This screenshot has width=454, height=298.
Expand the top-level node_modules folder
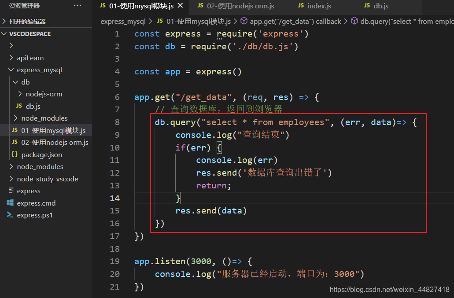point(40,167)
